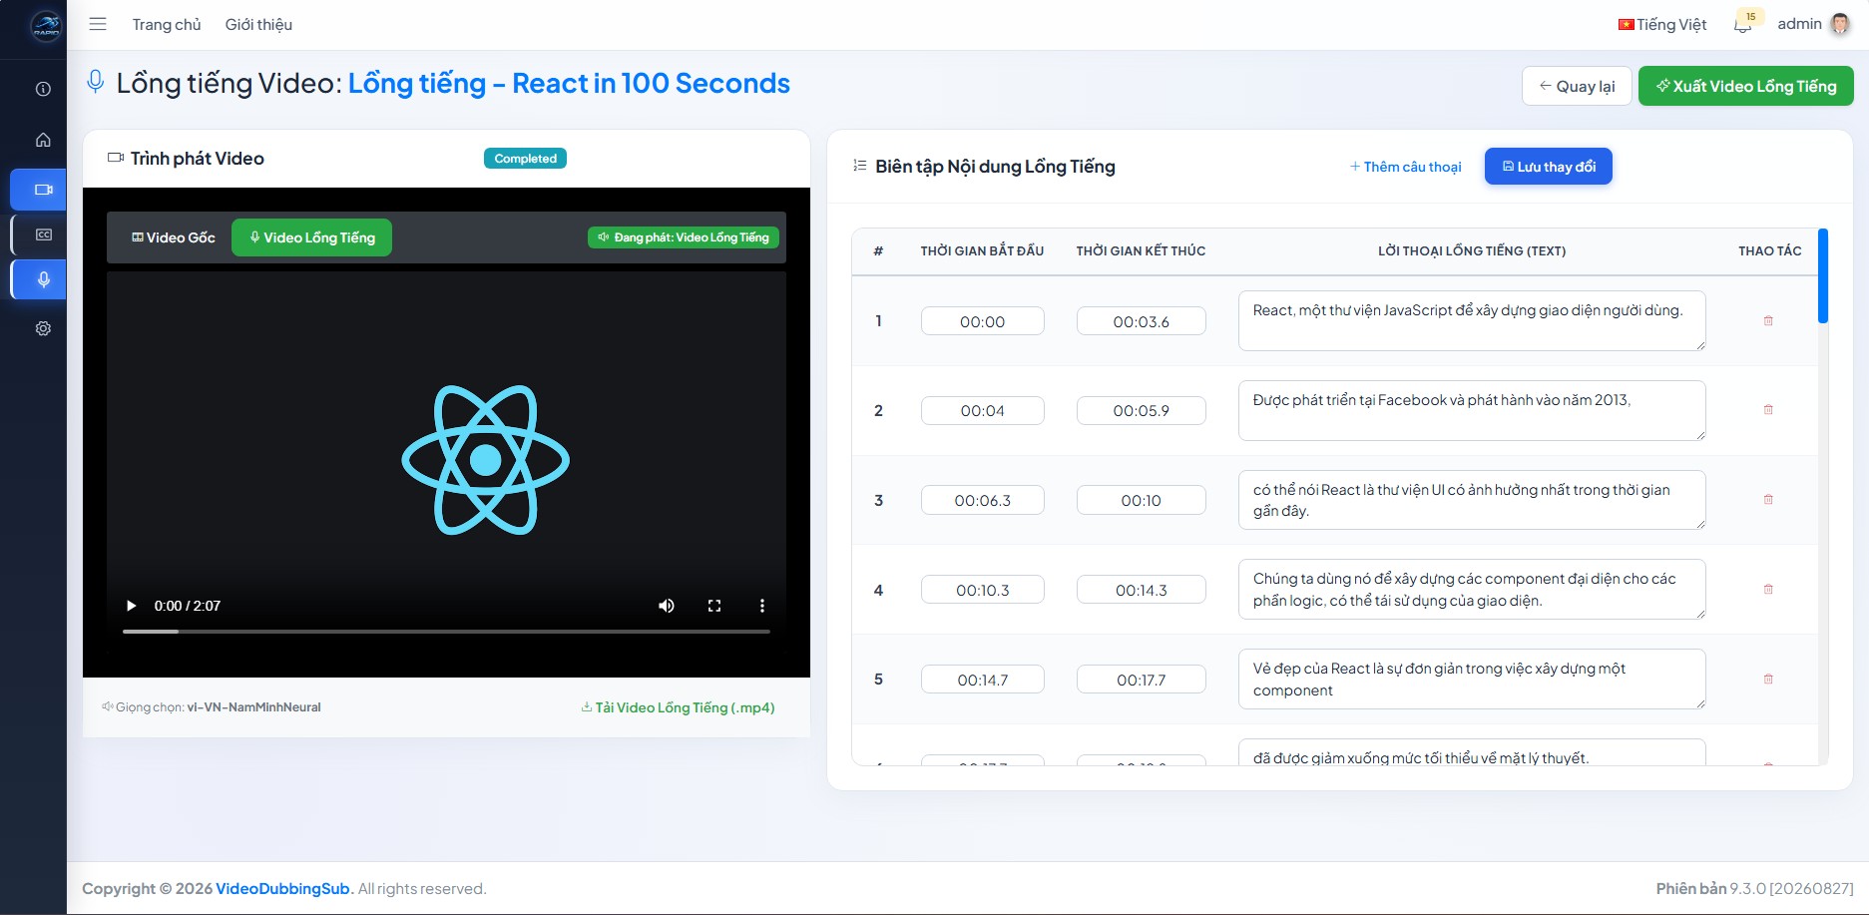
Task: Open the hamburger menu in top bar
Action: tap(98, 24)
